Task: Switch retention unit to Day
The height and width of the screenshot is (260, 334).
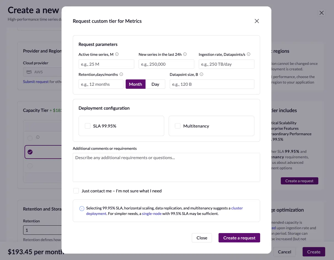Action: pyautogui.click(x=155, y=84)
